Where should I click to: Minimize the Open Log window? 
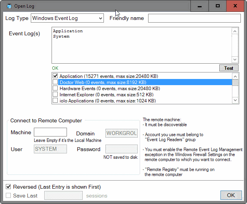(x=200, y=6)
